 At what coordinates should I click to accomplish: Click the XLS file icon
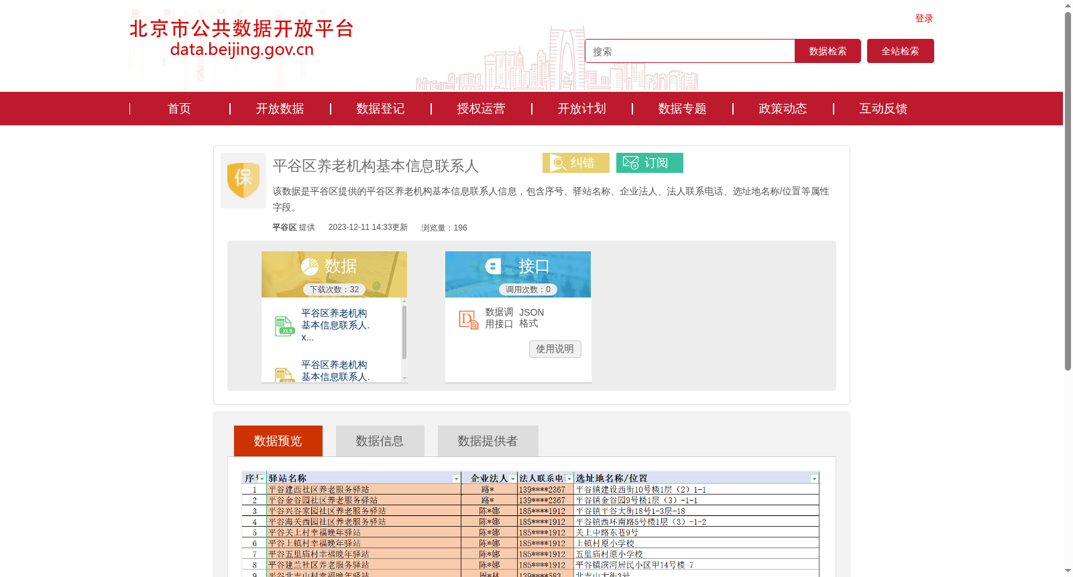(284, 326)
